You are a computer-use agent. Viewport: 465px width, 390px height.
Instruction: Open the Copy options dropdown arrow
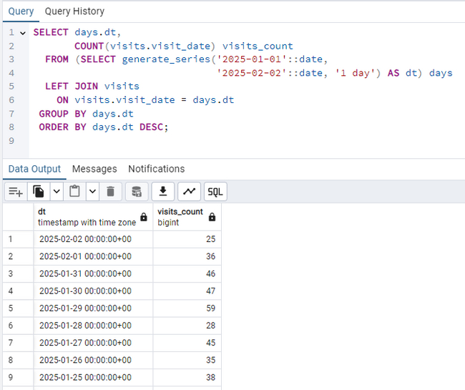pyautogui.click(x=57, y=192)
